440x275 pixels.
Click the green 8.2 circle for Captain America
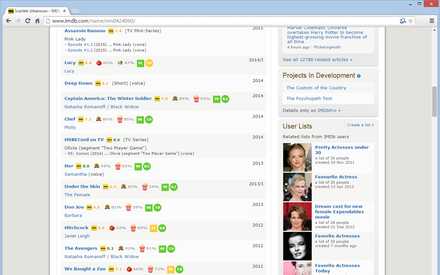click(x=225, y=99)
